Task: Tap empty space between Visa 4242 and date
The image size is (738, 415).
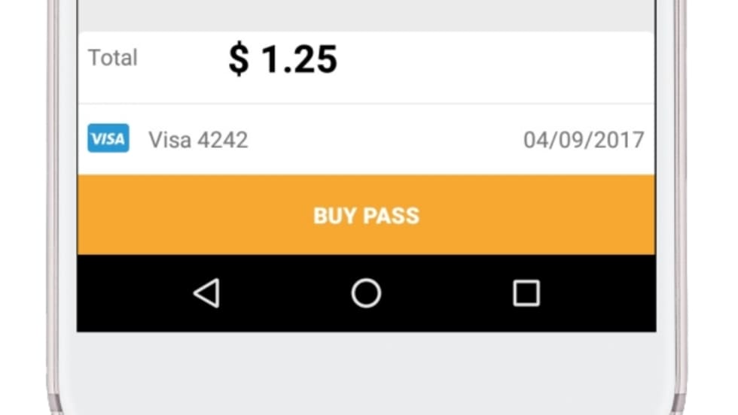Action: (384, 140)
